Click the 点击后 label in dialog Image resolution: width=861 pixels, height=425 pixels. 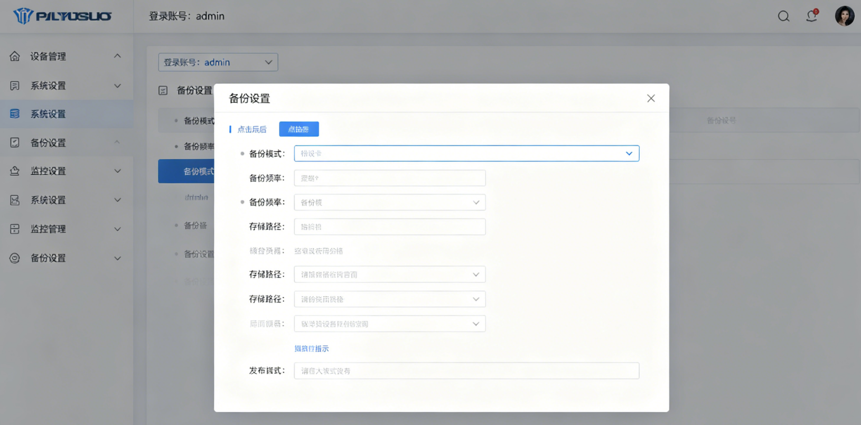252,129
